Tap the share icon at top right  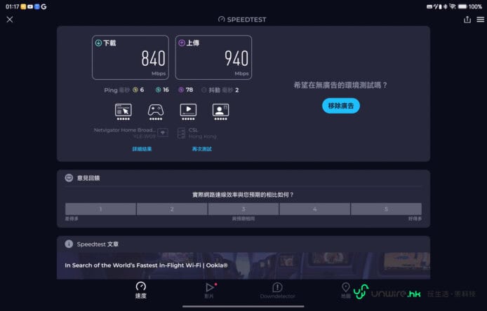(467, 20)
